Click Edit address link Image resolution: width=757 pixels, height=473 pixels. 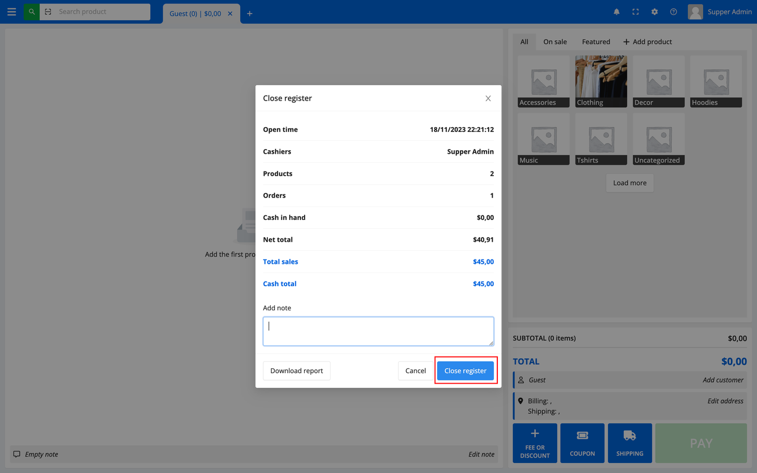pyautogui.click(x=725, y=401)
